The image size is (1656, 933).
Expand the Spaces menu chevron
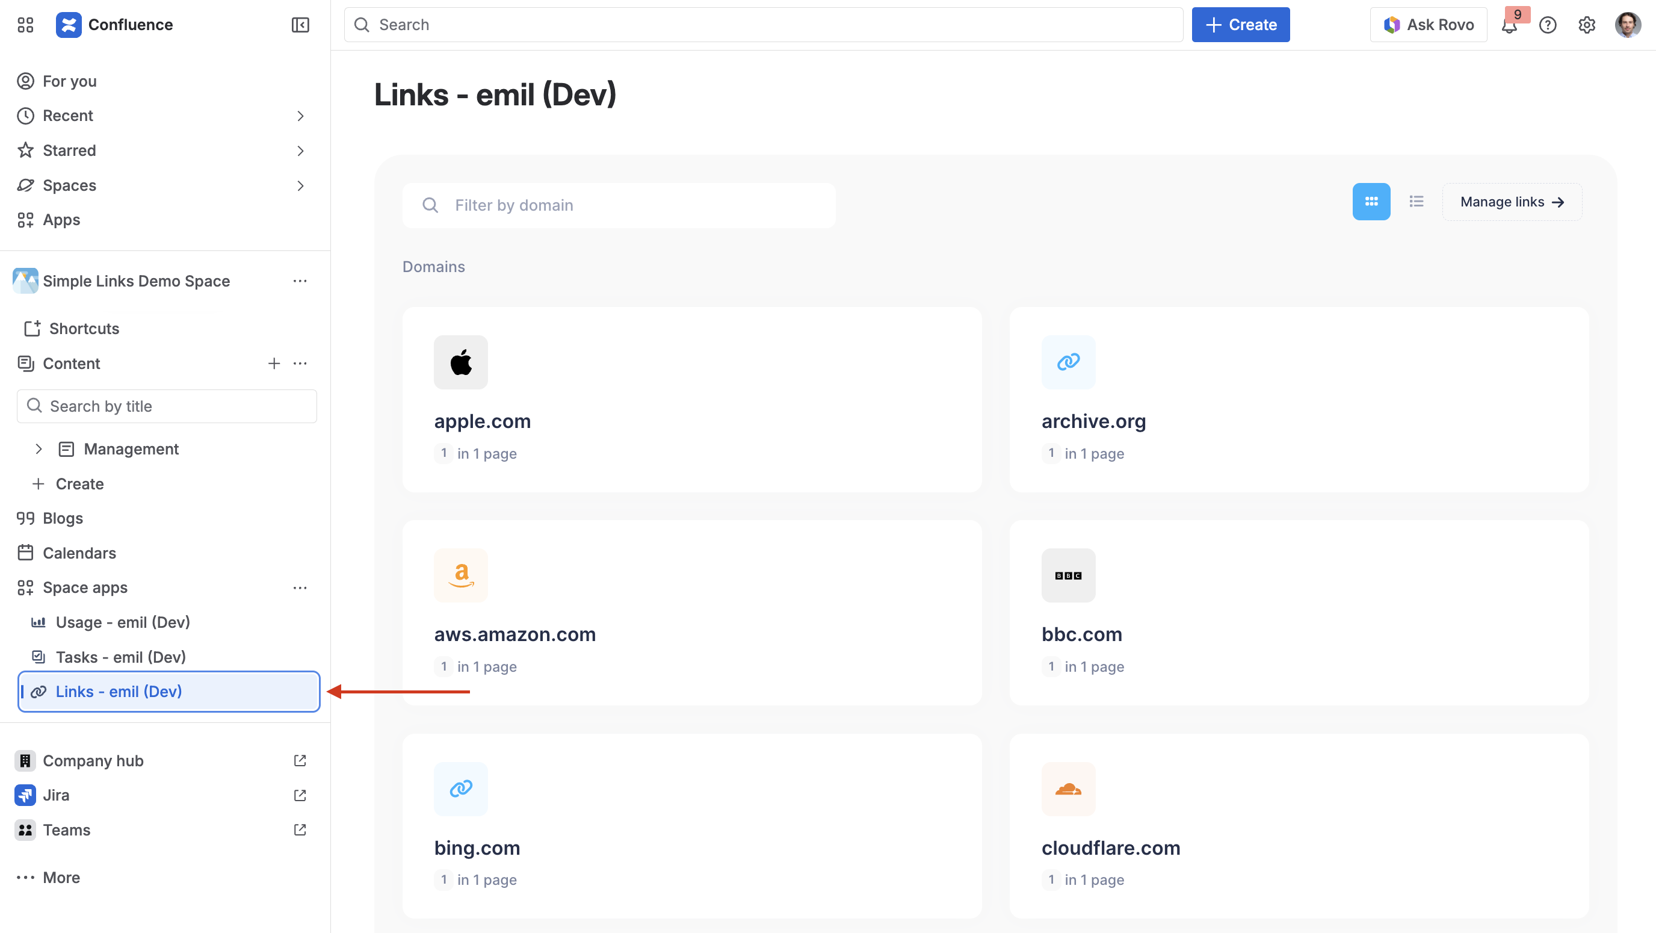click(x=300, y=186)
